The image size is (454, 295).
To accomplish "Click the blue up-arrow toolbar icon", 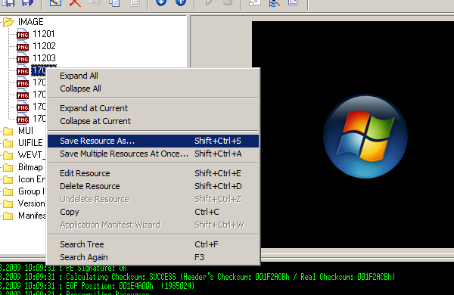I will tap(181, 2).
